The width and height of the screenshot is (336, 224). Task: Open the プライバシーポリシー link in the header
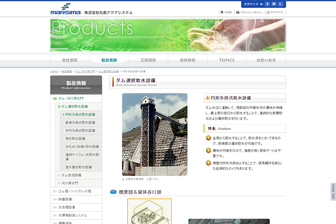click(251, 13)
